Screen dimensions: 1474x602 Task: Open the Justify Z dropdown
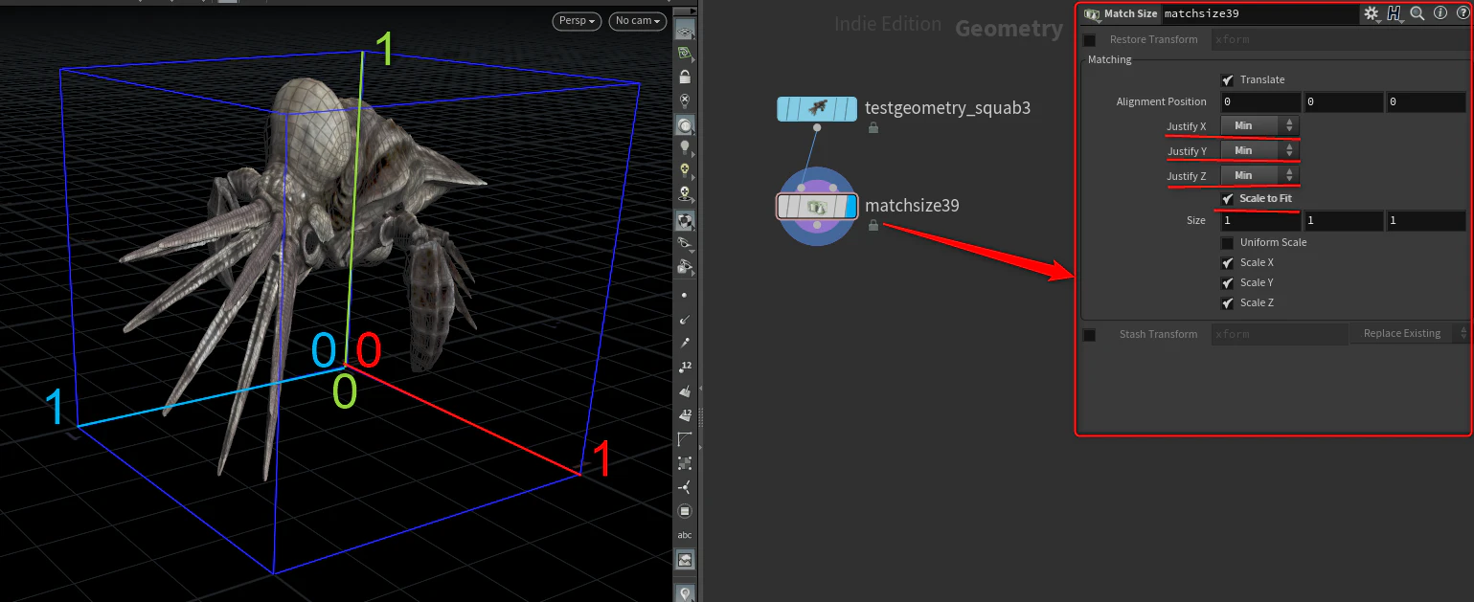pyautogui.click(x=1259, y=175)
